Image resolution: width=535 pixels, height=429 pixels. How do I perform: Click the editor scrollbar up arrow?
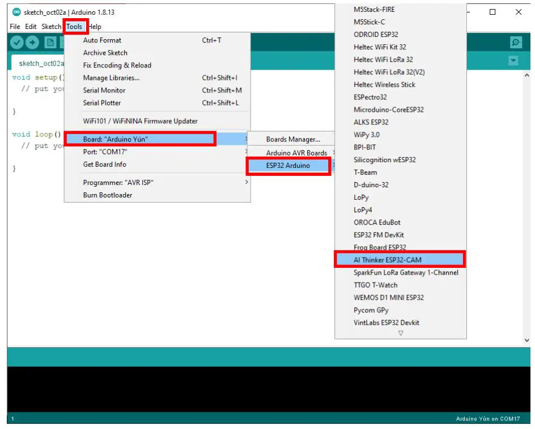coord(527,75)
